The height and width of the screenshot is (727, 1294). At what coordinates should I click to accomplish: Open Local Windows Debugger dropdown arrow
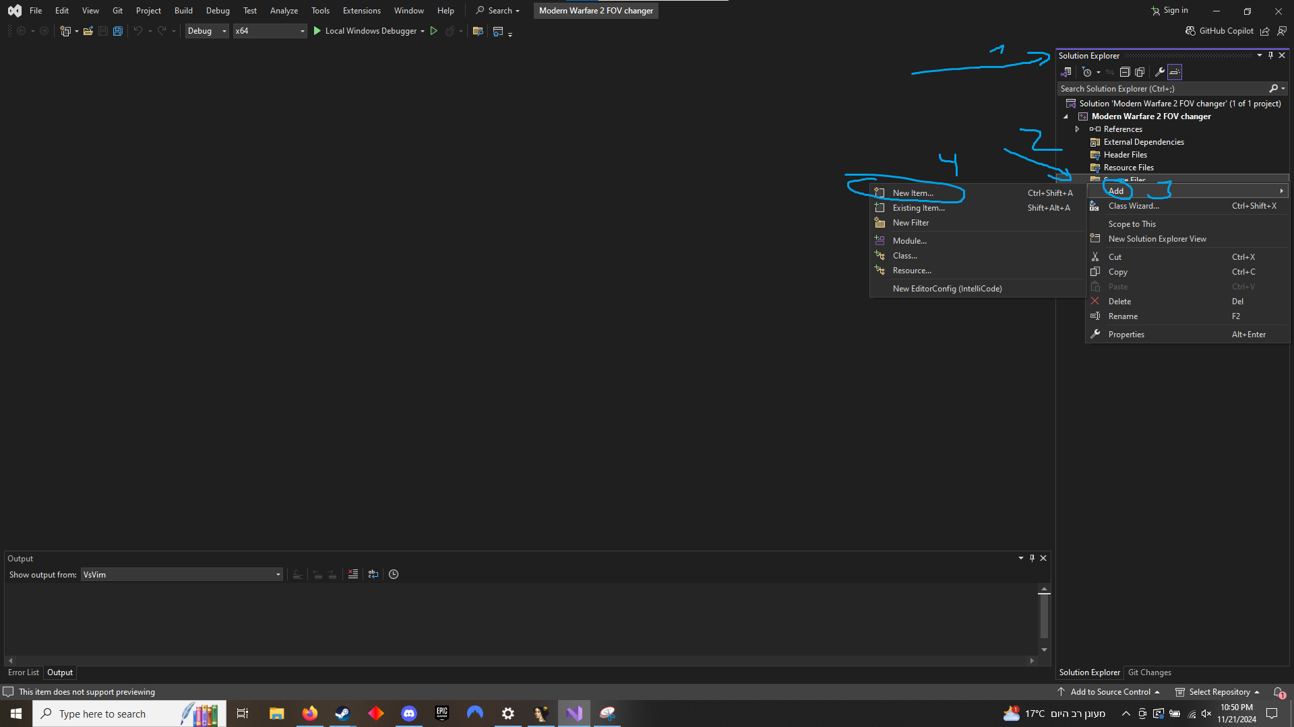(x=423, y=31)
